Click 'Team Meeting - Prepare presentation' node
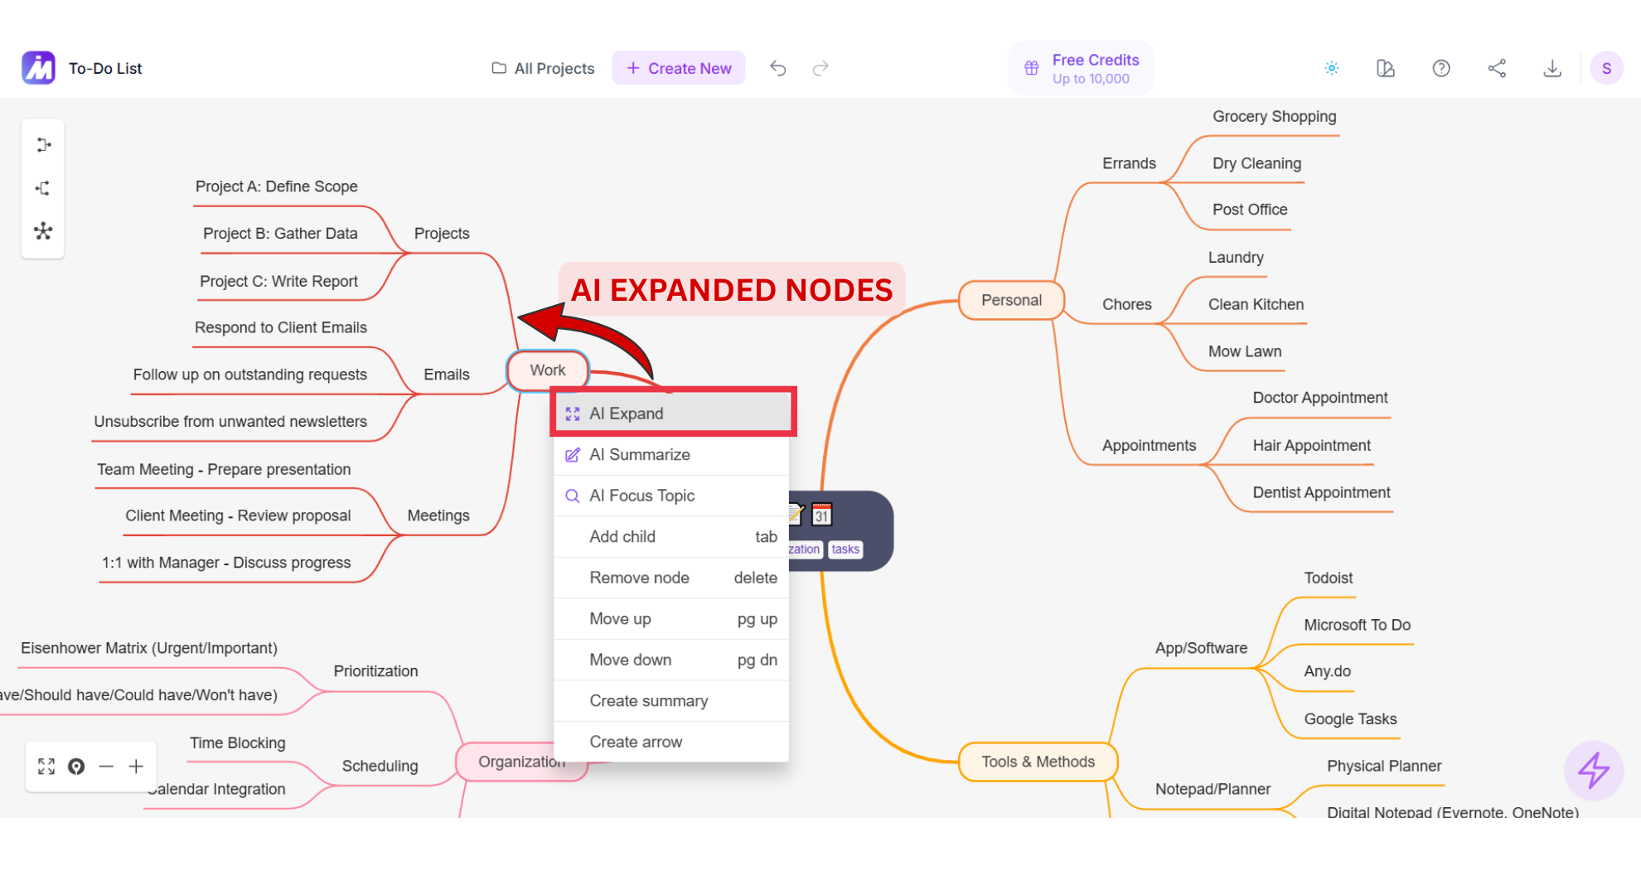The width and height of the screenshot is (1641, 895). [x=224, y=469]
